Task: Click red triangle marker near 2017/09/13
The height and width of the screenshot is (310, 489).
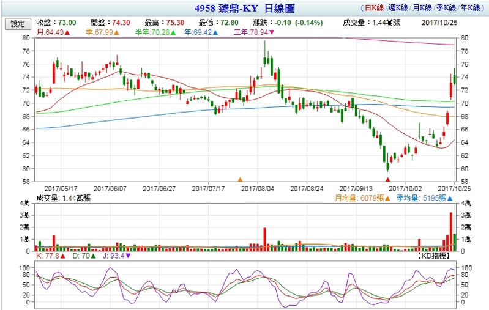Action: point(387,179)
